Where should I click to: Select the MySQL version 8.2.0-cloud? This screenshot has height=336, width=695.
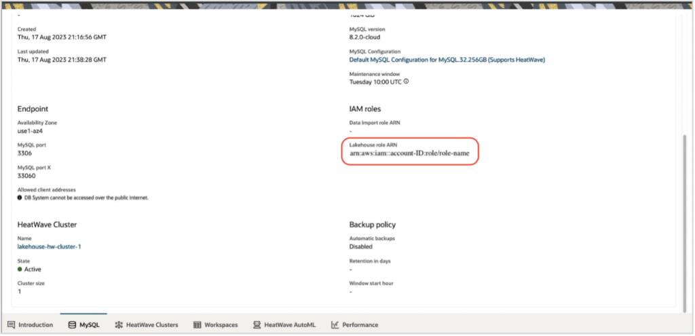[364, 37]
